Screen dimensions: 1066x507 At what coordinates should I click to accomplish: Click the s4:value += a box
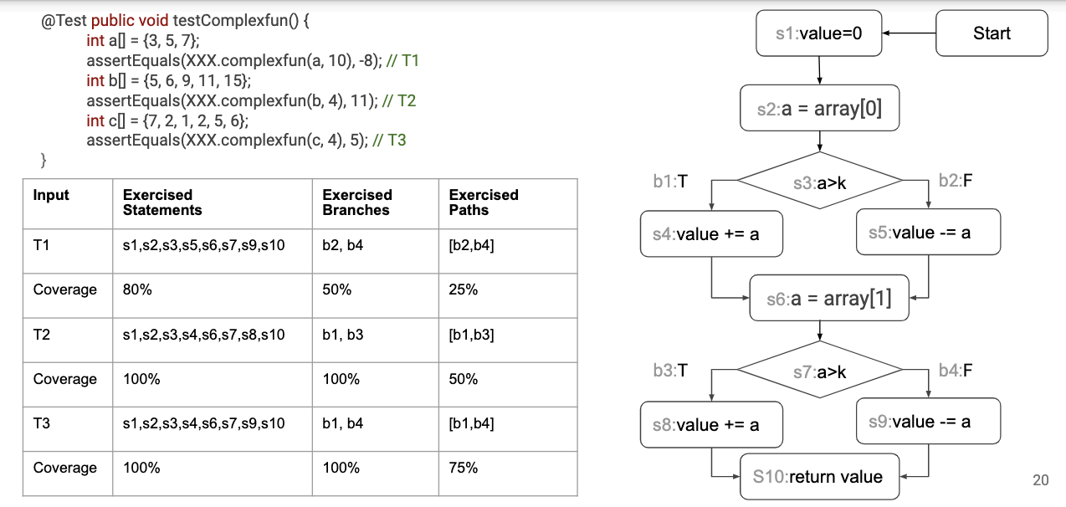click(711, 234)
